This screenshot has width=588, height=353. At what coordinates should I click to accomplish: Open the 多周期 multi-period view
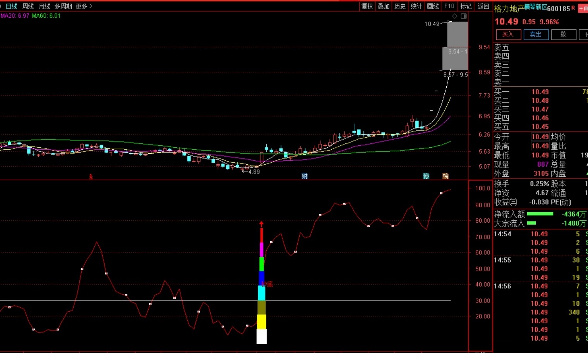click(x=63, y=6)
